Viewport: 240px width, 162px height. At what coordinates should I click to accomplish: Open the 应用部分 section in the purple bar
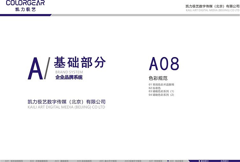225,161
